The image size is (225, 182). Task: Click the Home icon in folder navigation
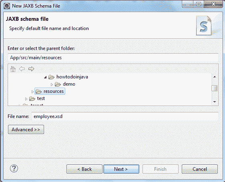[x=13, y=69]
